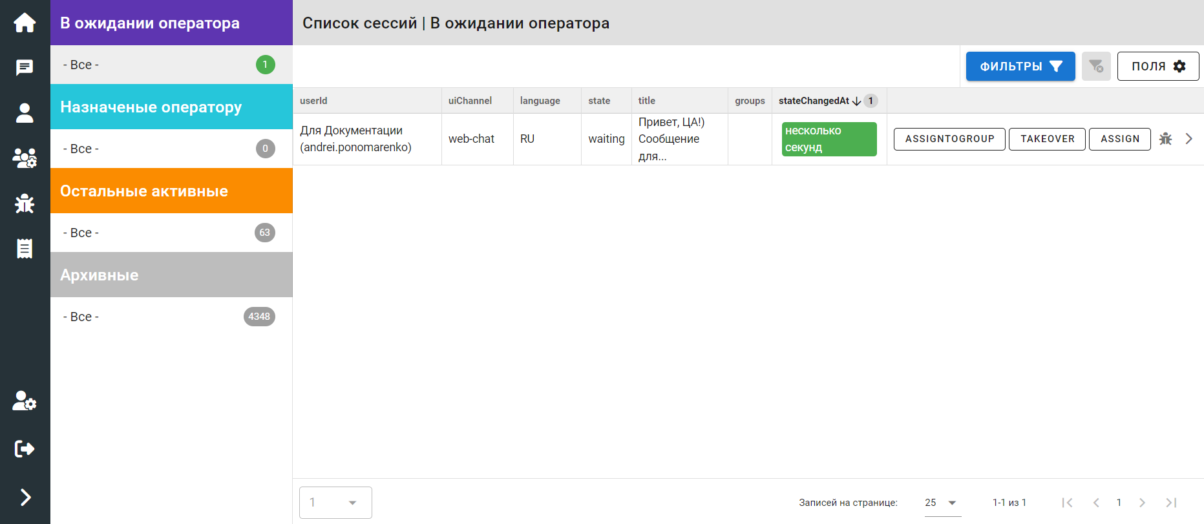Select '- Все -' under Назначеные оператору
The width and height of the screenshot is (1204, 524).
(171, 149)
